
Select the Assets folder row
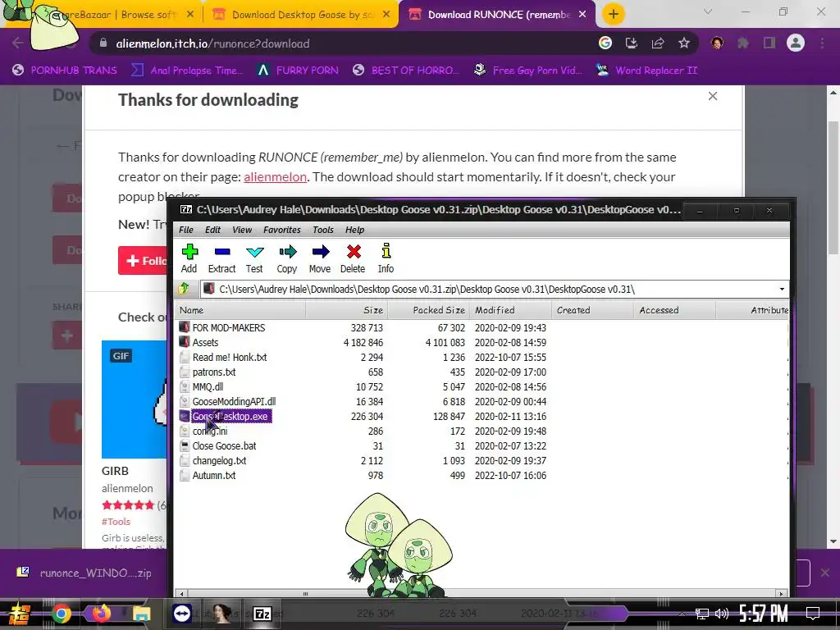tap(205, 342)
